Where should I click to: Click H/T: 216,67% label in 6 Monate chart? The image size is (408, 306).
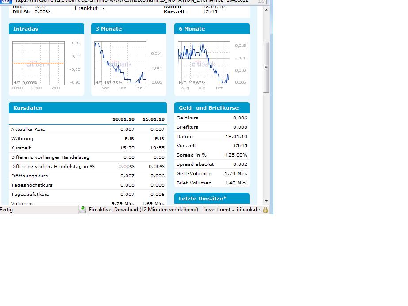pos(192,83)
